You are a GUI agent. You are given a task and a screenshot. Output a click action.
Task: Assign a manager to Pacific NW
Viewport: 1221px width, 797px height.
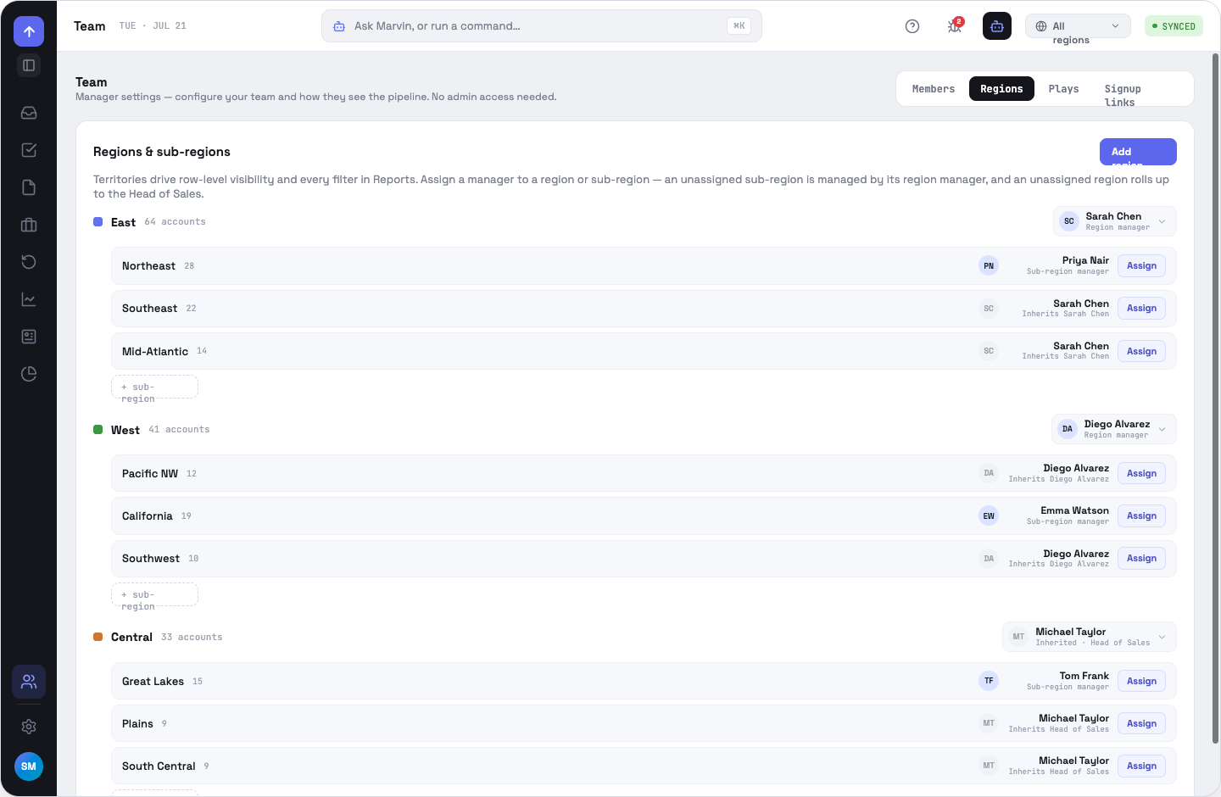tap(1141, 474)
